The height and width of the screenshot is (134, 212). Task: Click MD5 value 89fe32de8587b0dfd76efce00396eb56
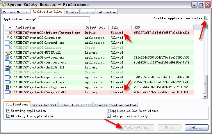(161, 57)
